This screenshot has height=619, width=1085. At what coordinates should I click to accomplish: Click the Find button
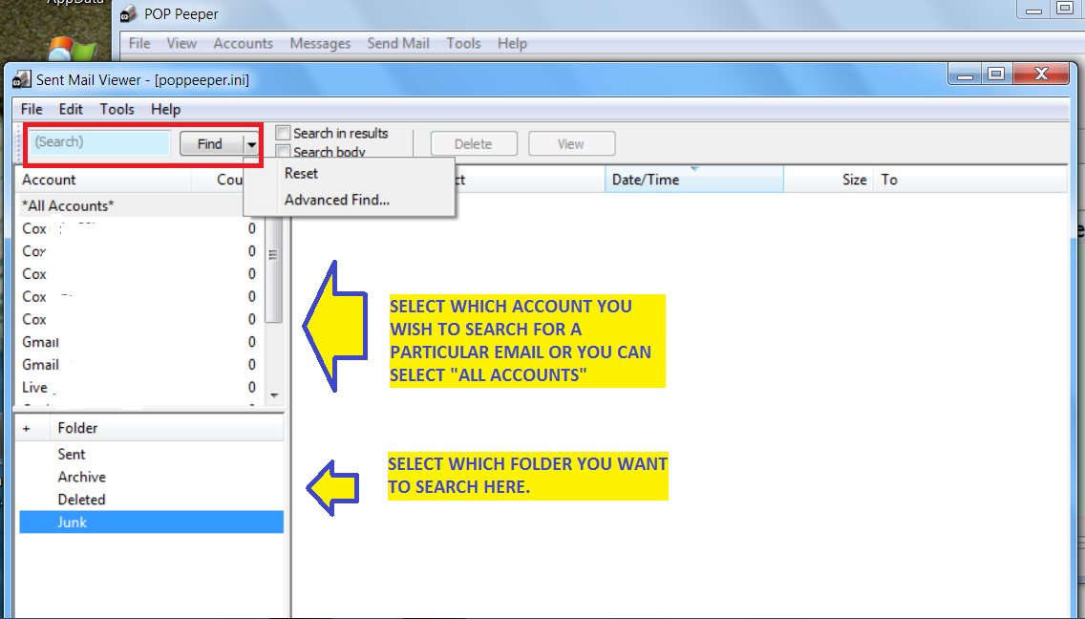click(x=210, y=144)
